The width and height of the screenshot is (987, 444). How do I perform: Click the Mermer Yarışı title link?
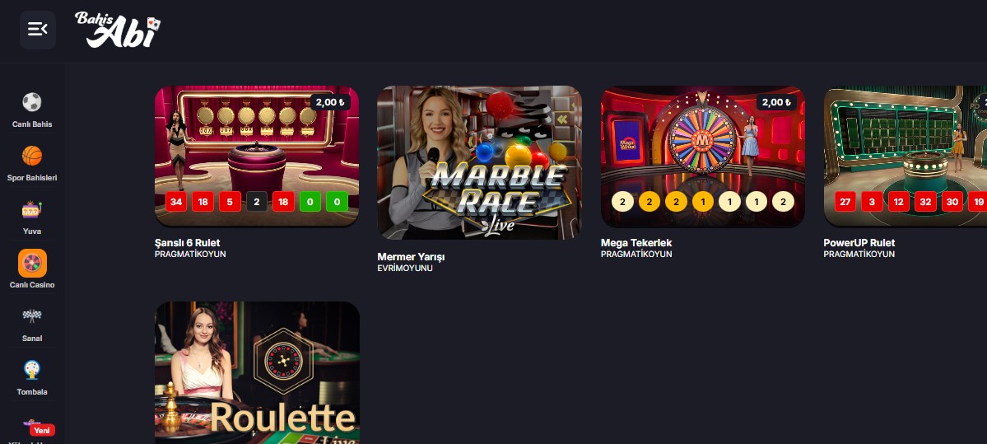pos(411,257)
